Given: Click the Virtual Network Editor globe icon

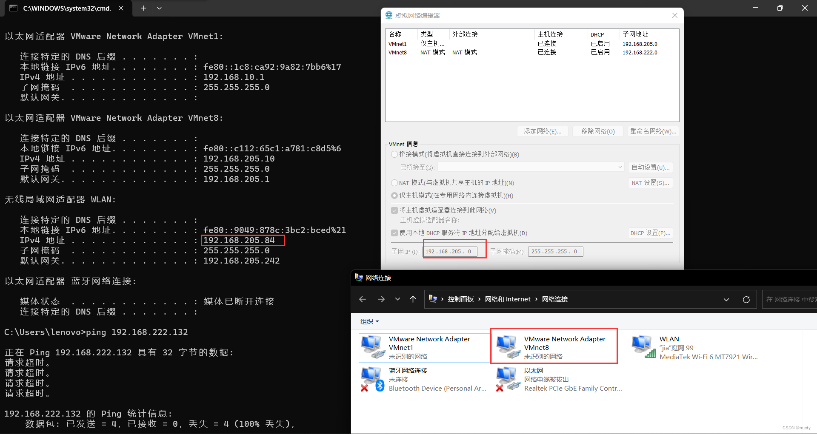Looking at the screenshot, I should pos(389,15).
